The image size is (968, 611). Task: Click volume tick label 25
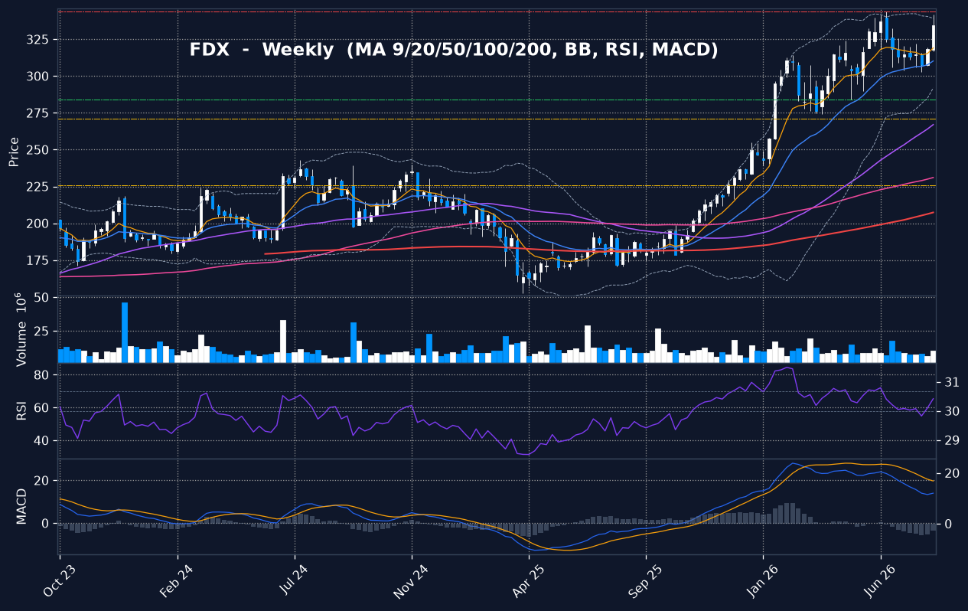point(42,331)
